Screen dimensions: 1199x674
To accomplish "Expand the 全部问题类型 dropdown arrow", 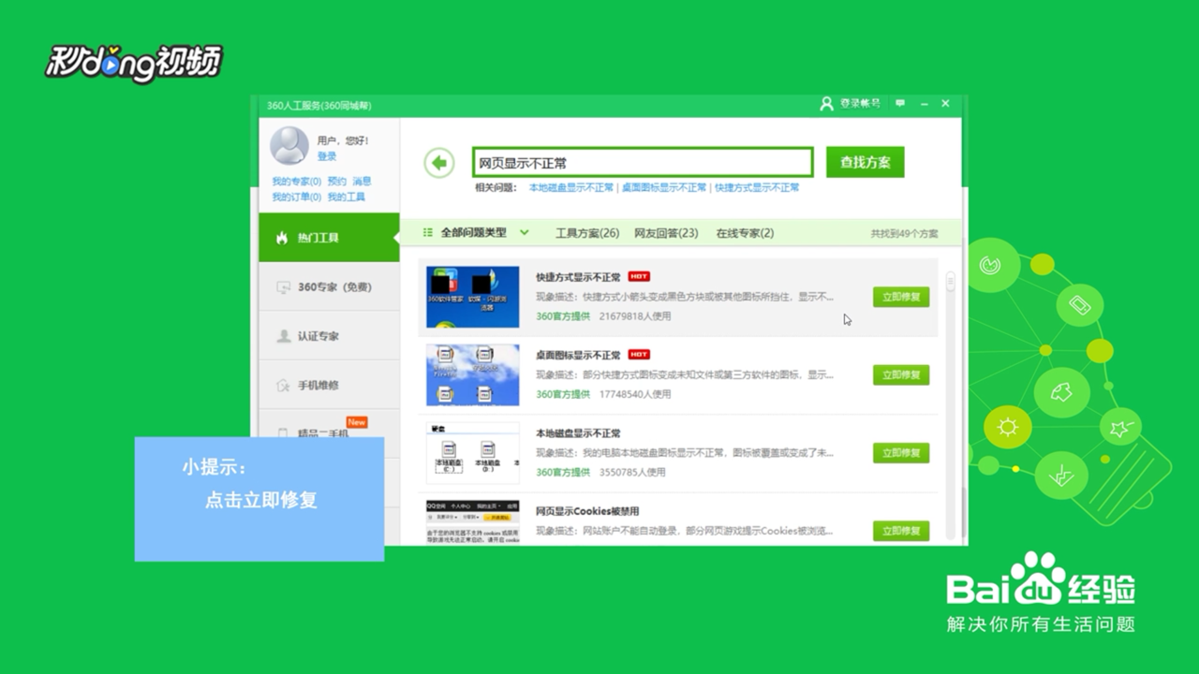I will 525,233.
